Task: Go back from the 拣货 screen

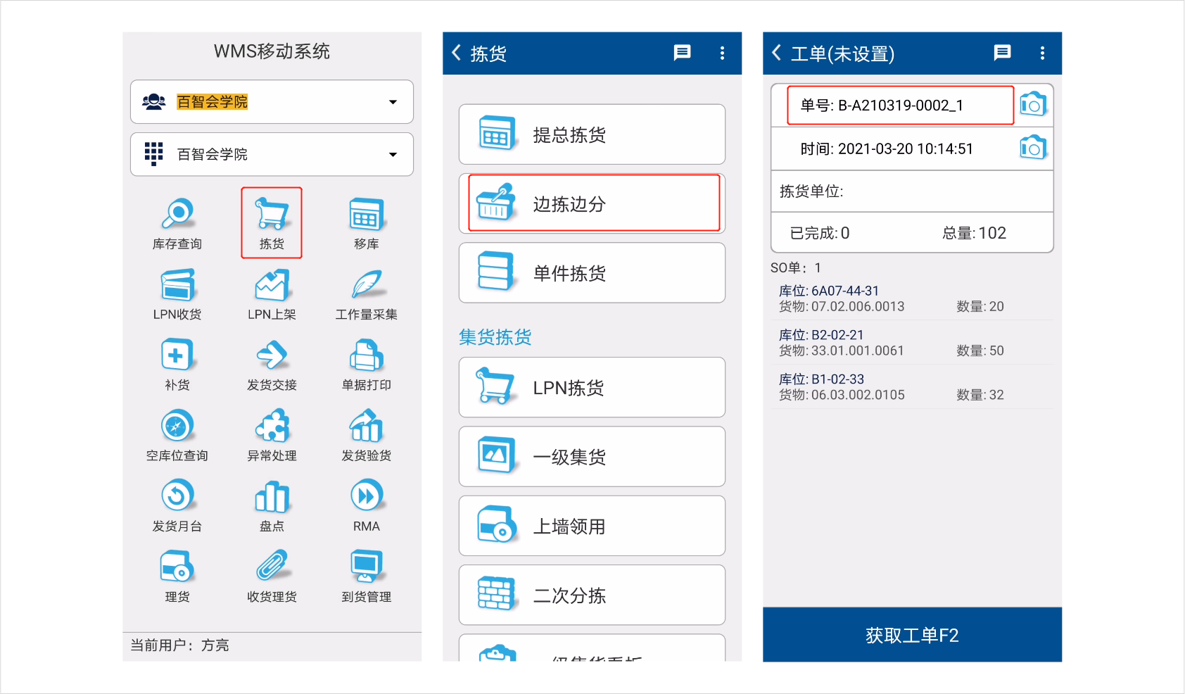Action: point(457,53)
